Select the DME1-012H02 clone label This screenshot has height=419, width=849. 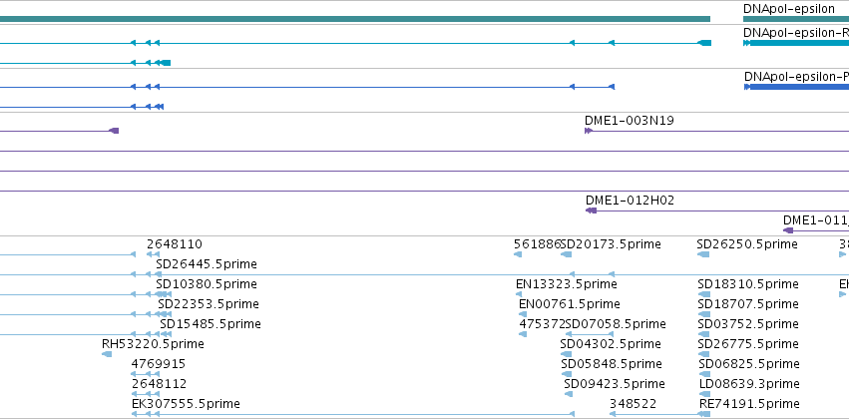click(631, 201)
